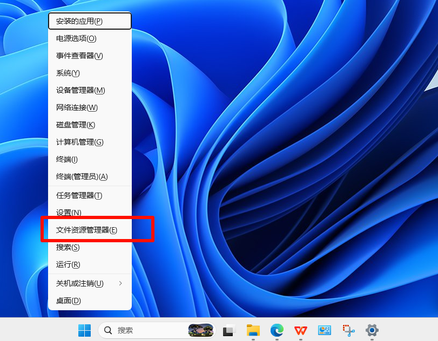Open the Windows Start button
Image resolution: width=438 pixels, height=341 pixels.
tap(84, 330)
